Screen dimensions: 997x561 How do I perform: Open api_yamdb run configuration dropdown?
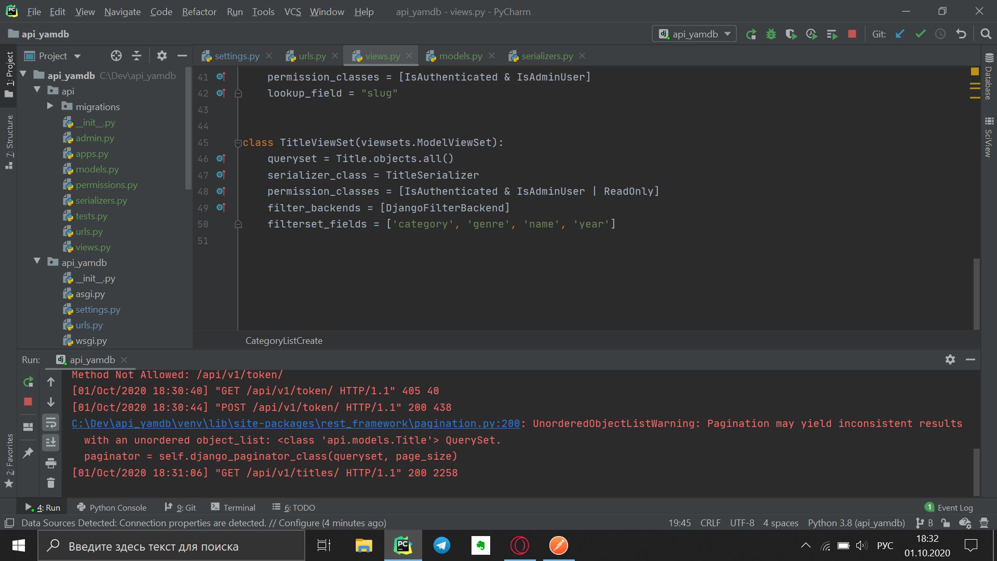[x=694, y=34]
